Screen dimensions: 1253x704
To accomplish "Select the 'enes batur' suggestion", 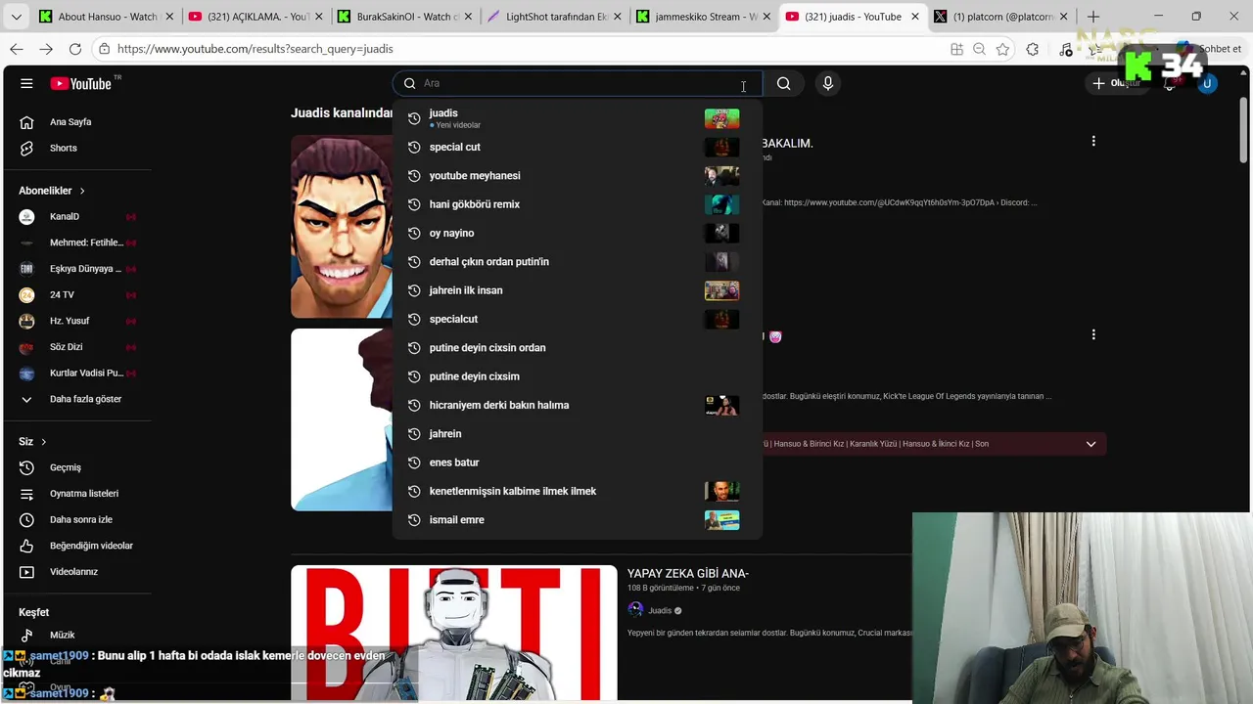I will click(x=577, y=462).
